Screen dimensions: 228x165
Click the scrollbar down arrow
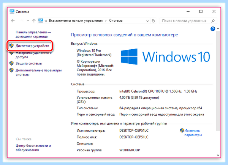coord(218,155)
